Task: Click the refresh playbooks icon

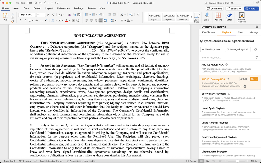Action: [x=256, y=49]
